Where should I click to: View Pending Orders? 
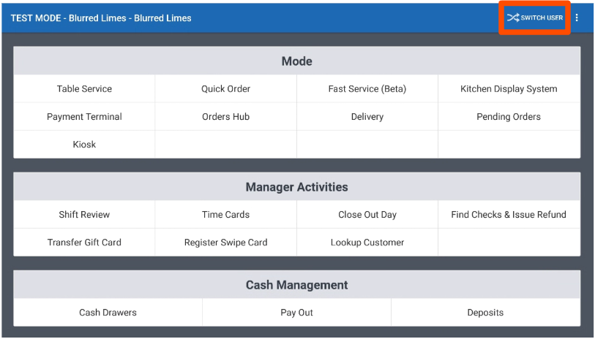tap(509, 117)
